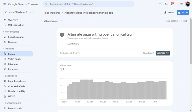
Task: Open the Google apps grid icon
Action: [x=182, y=4]
